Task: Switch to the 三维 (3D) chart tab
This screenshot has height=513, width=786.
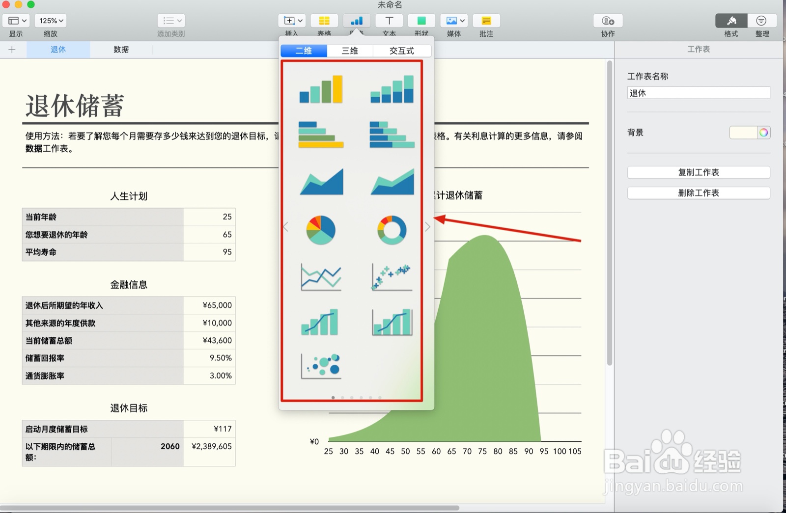Action: tap(350, 51)
